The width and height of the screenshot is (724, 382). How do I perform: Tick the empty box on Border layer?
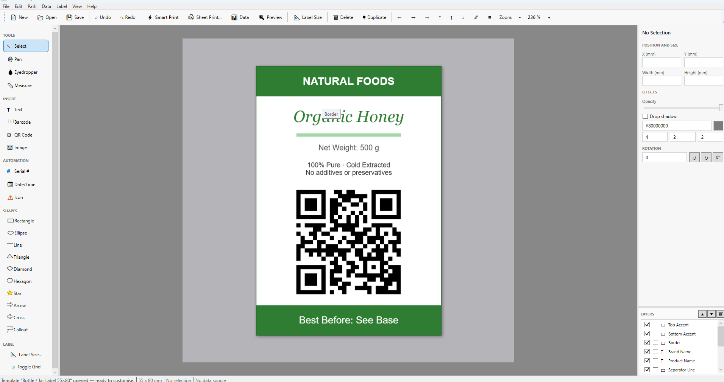[655, 343]
